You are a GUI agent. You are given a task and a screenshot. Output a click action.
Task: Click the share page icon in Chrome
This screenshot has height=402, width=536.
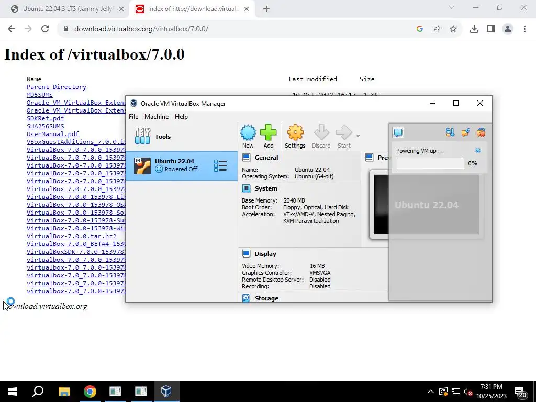pos(437,29)
